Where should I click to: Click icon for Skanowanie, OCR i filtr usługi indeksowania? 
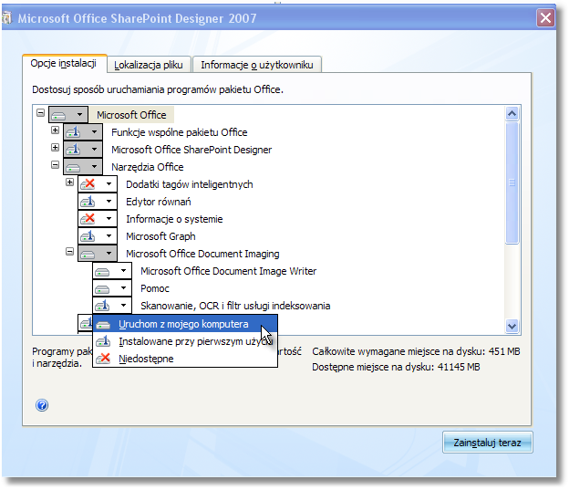(102, 306)
